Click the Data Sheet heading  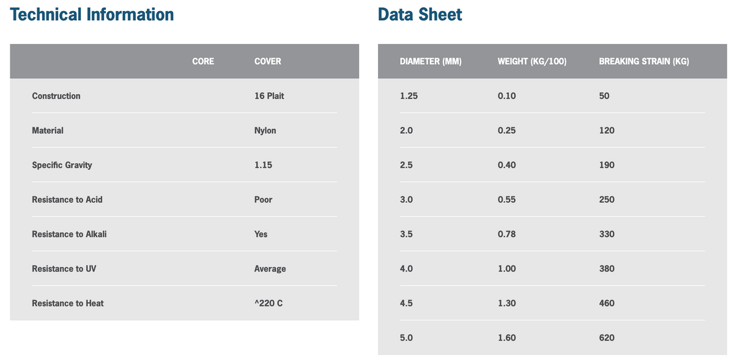(x=420, y=15)
